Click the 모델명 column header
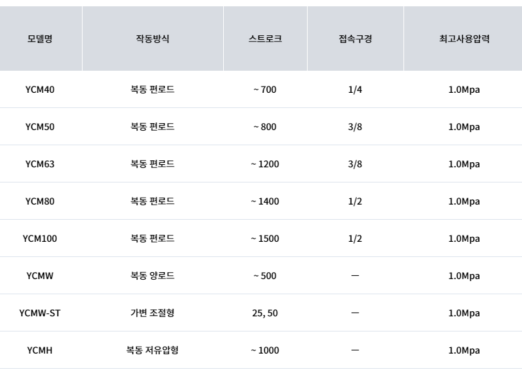522x382 pixels. [40, 39]
